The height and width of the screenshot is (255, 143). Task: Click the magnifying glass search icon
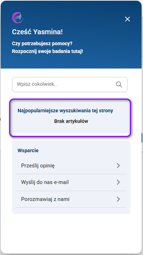[119, 84]
